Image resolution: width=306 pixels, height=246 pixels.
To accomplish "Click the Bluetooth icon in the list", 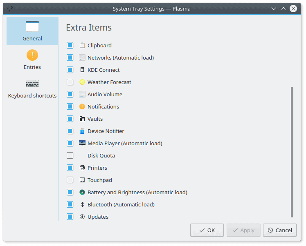I will click(82, 204).
